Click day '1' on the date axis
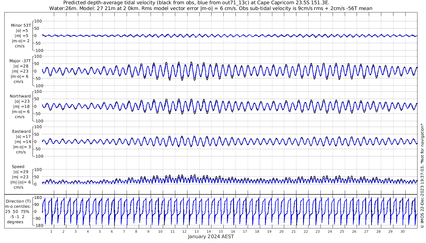Screen dimensions: 426x243 click(x=51, y=231)
